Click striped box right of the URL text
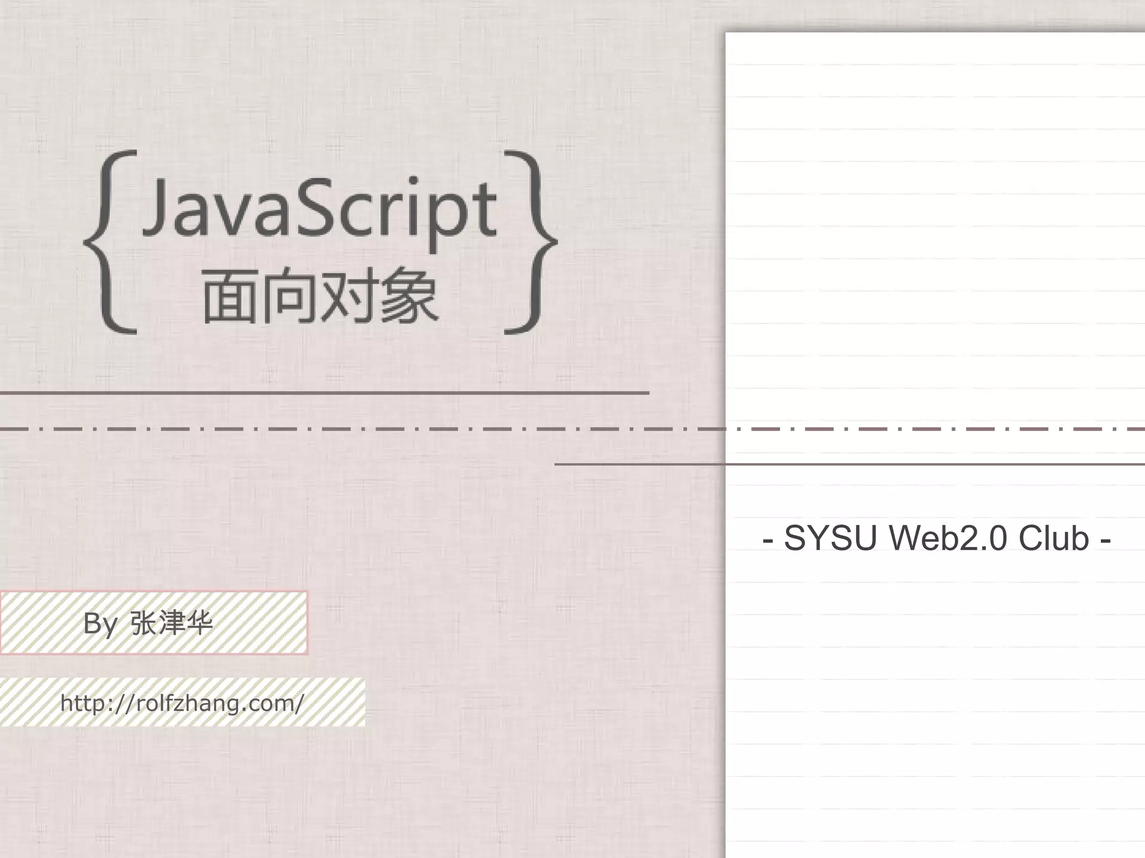The height and width of the screenshot is (858, 1145). click(335, 702)
